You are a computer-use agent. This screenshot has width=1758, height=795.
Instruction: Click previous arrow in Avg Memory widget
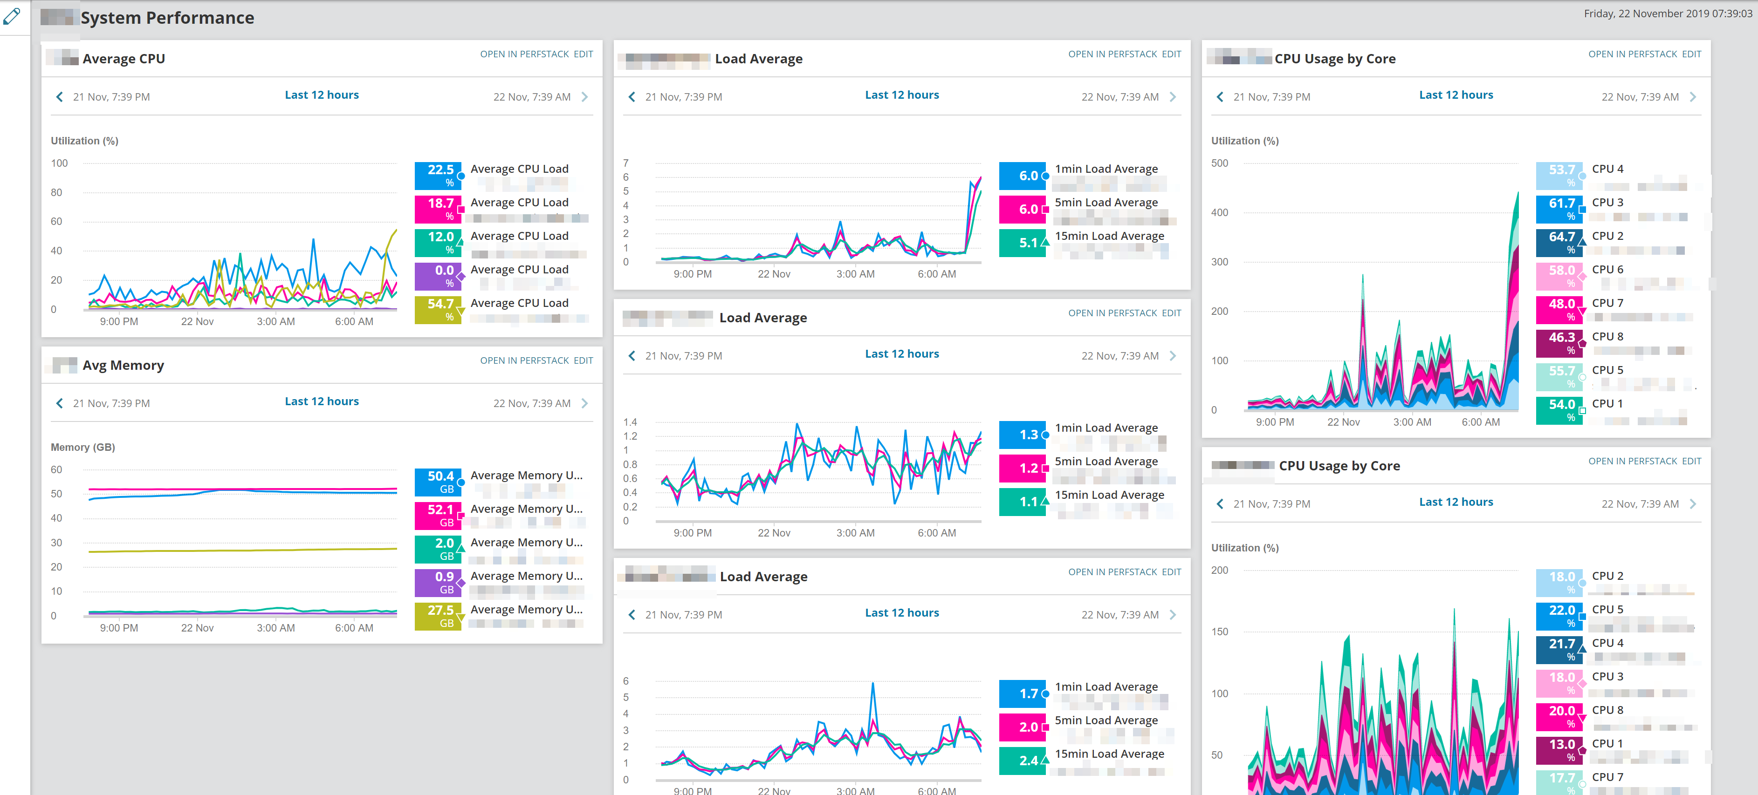(59, 403)
